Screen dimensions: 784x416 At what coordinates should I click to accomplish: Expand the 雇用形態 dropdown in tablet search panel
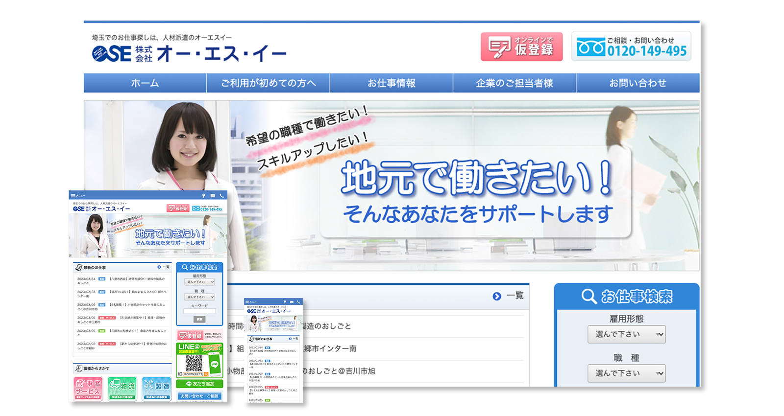coord(200,282)
